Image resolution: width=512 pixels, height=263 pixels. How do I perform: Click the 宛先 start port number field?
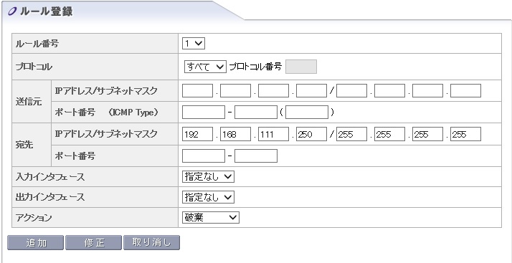pyautogui.click(x=204, y=156)
